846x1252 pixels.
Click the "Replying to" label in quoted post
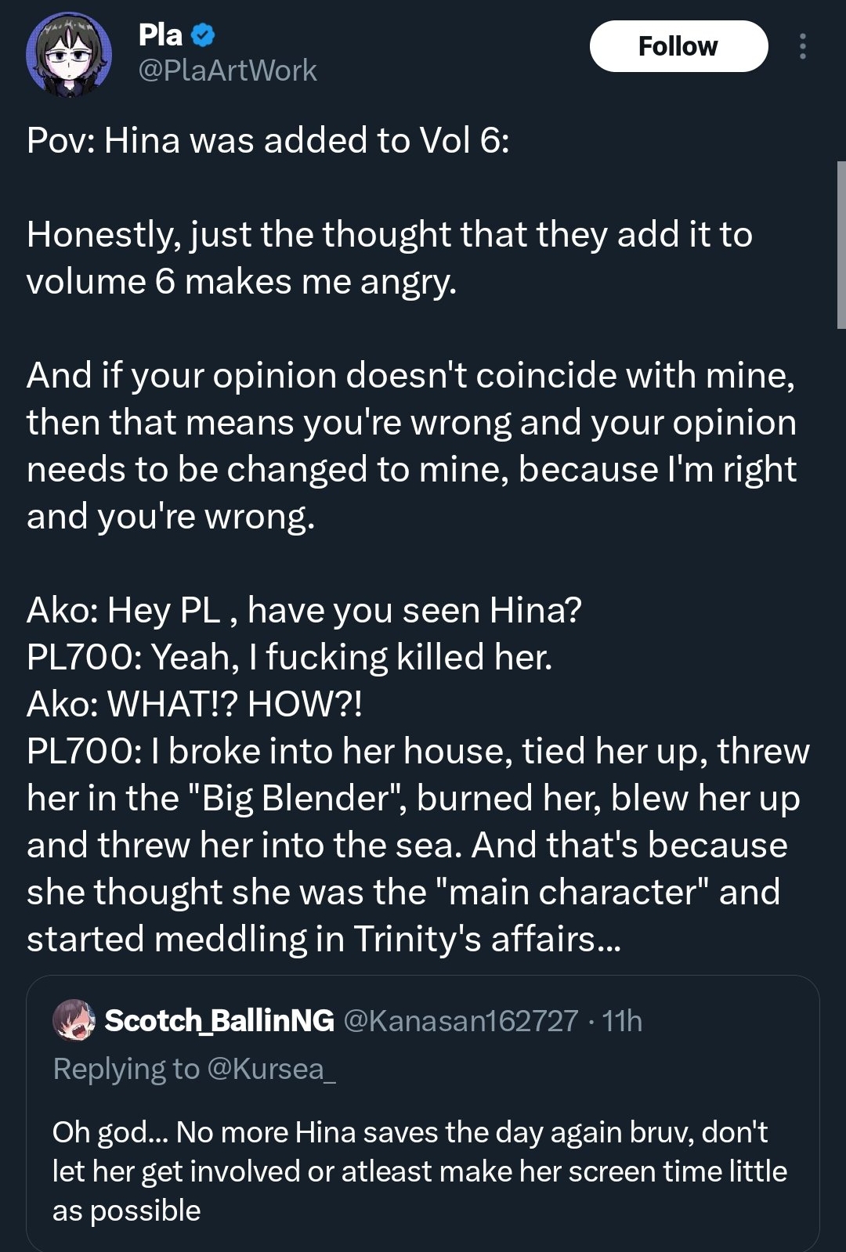click(x=127, y=1069)
